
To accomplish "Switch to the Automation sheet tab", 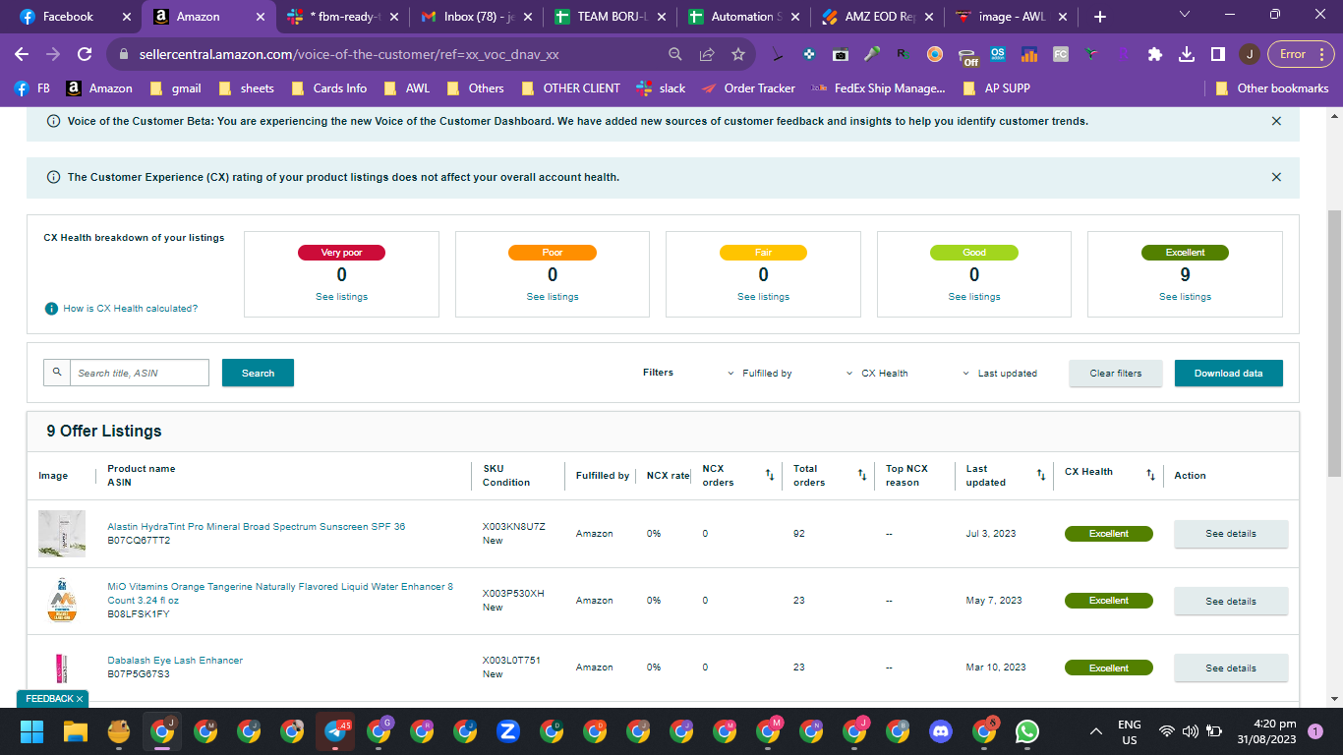I will coord(743,17).
